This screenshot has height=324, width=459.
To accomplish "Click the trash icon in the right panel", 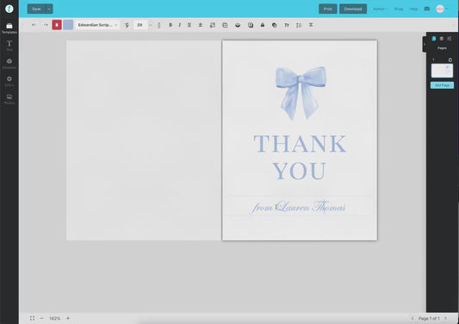I will (442, 39).
